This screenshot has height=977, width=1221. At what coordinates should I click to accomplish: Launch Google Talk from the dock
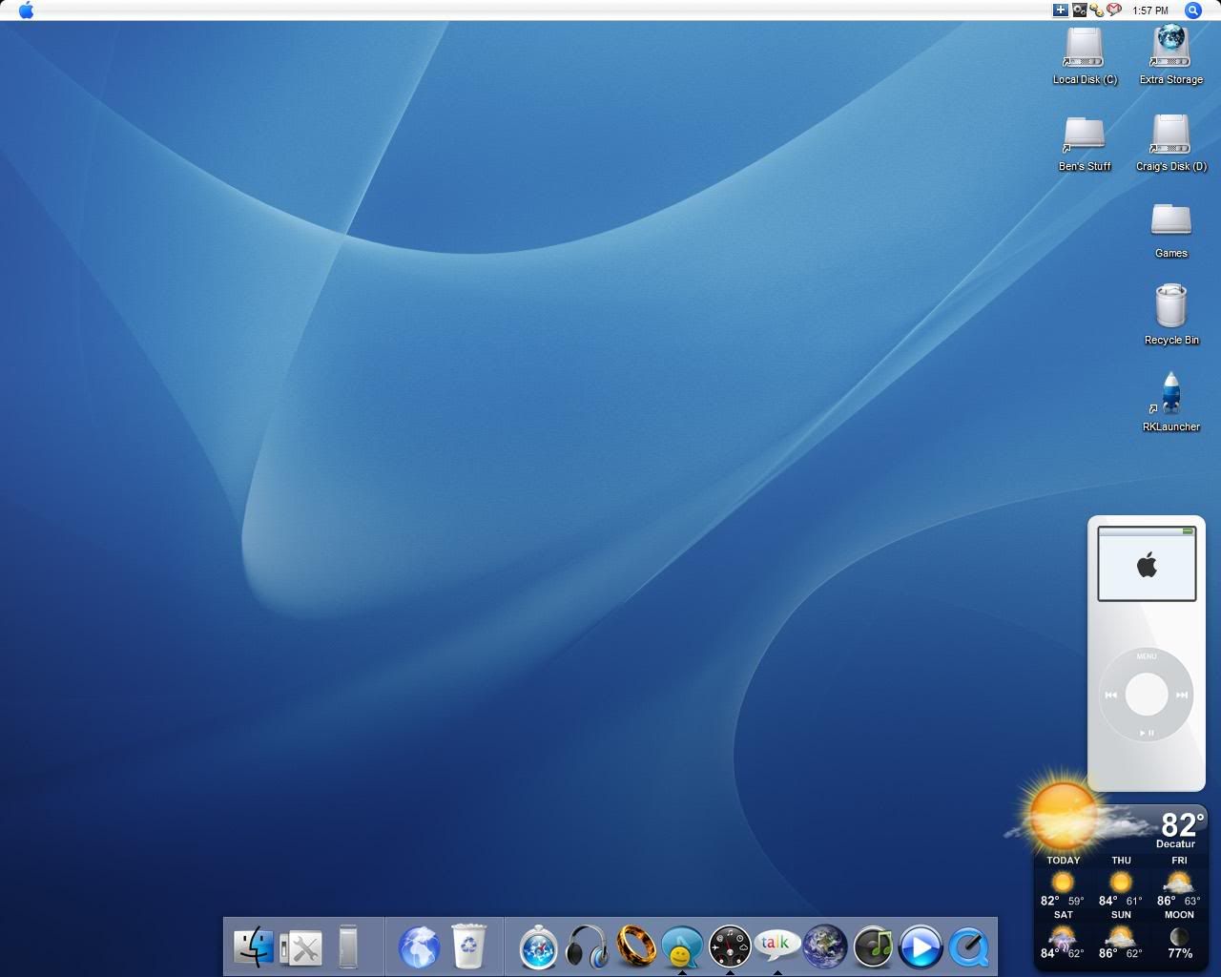point(776,946)
